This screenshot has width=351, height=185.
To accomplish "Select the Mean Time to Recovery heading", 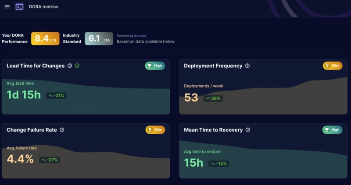I will 213,130.
